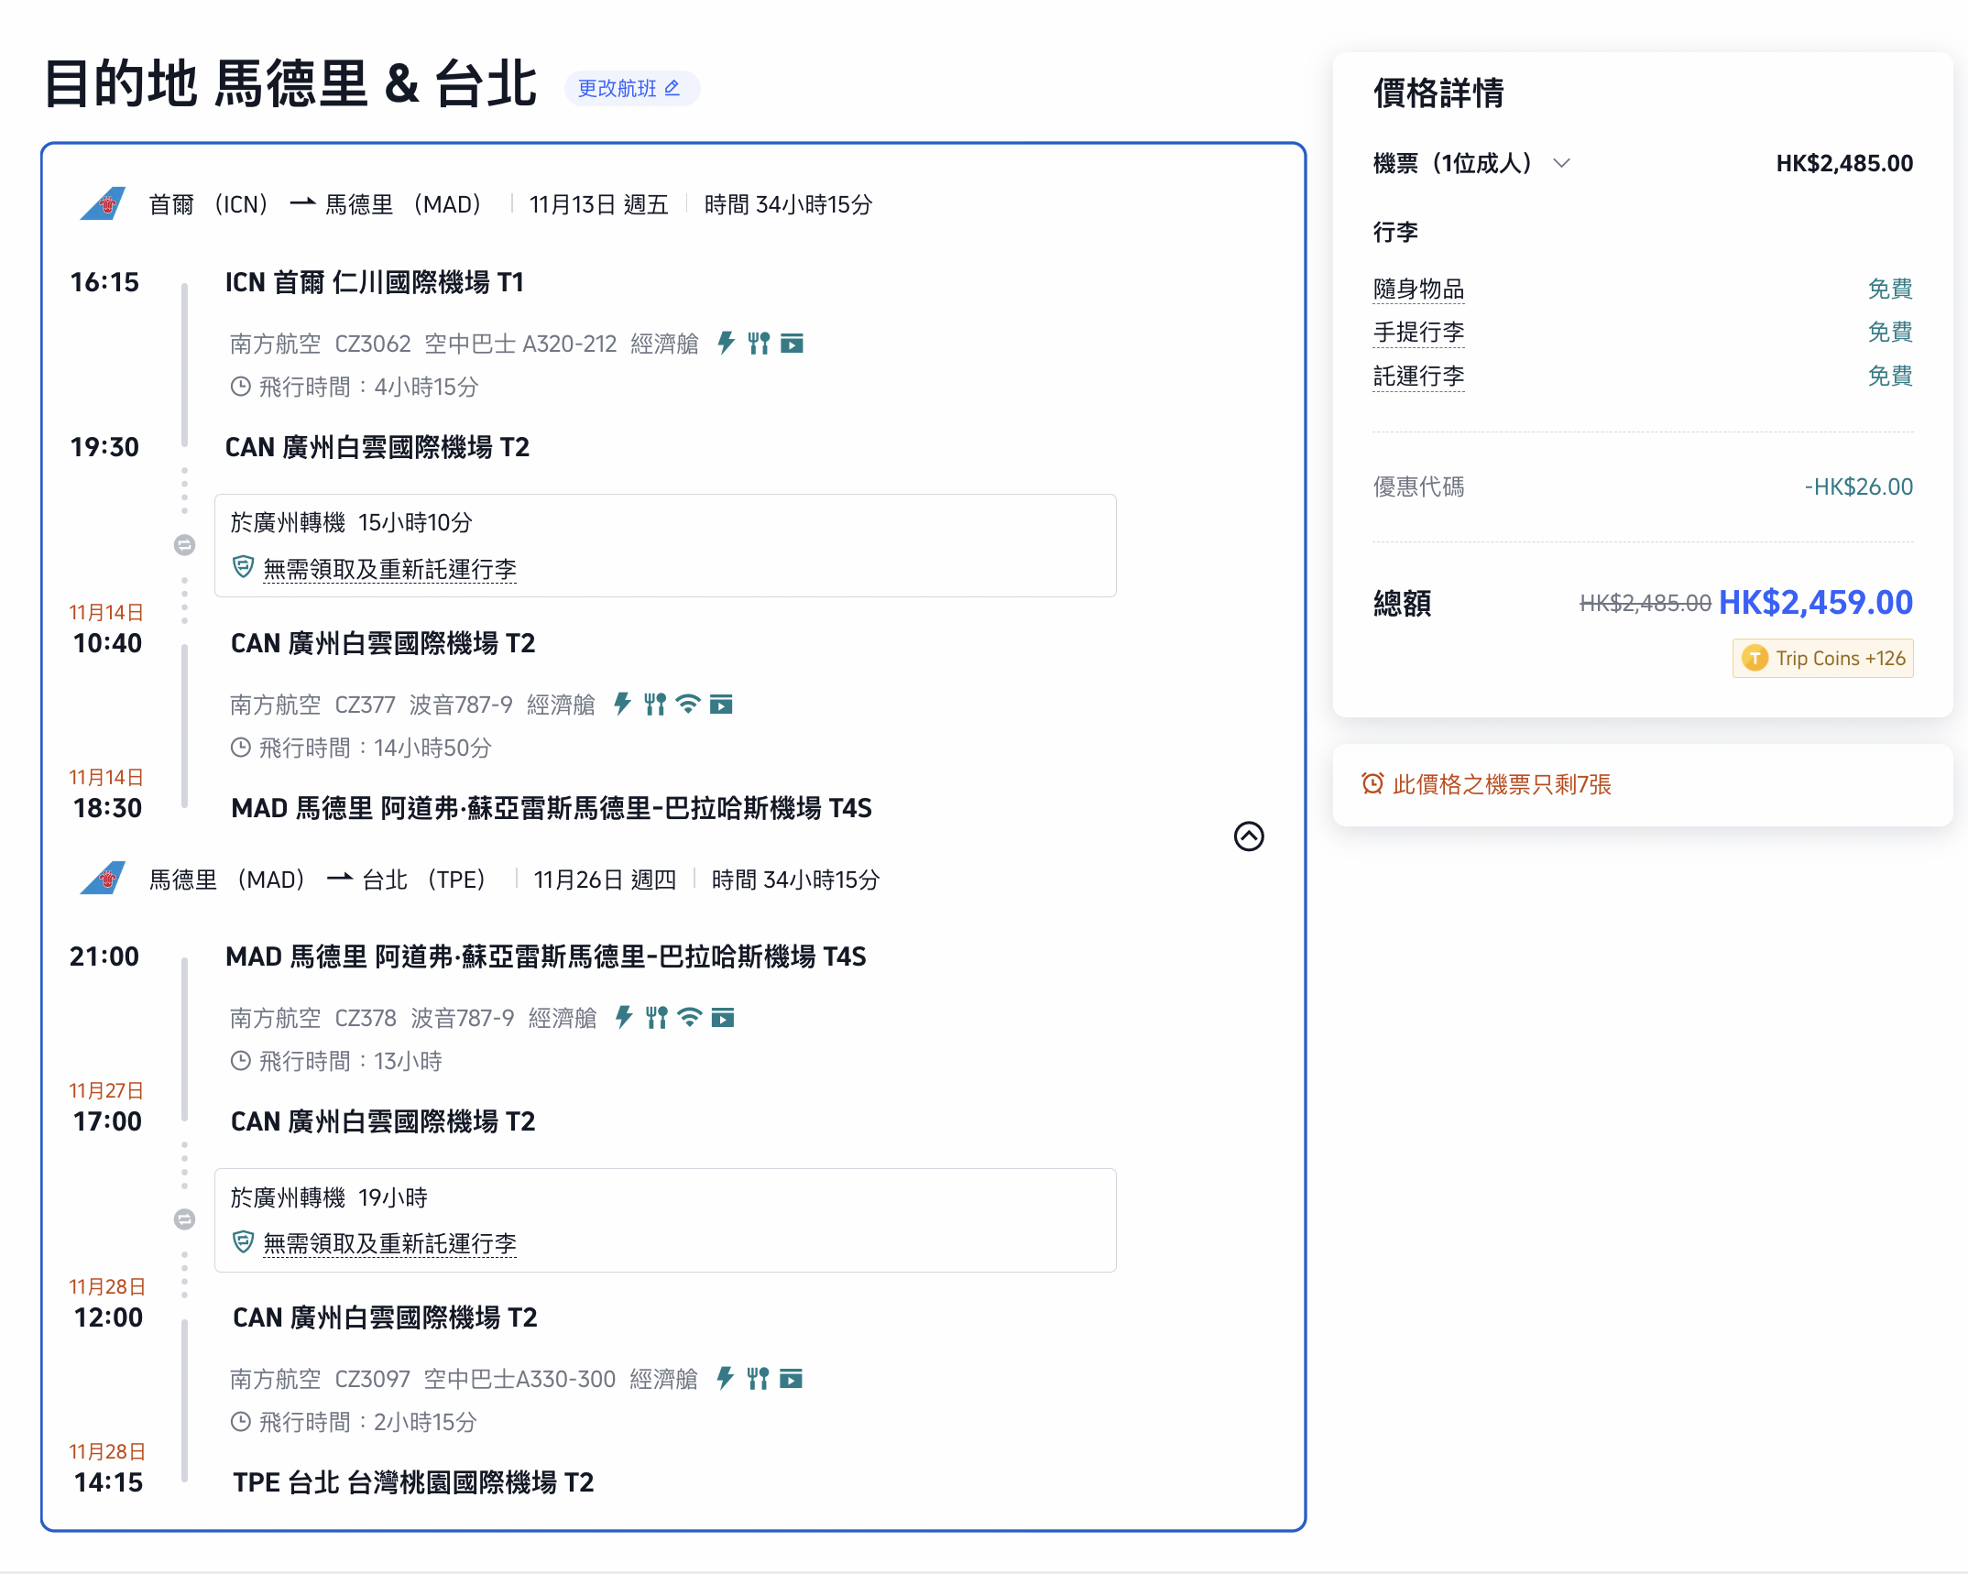This screenshot has height=1574, width=1968.
Task: Click 優惠代碼 label
Action: pyautogui.click(x=1418, y=486)
